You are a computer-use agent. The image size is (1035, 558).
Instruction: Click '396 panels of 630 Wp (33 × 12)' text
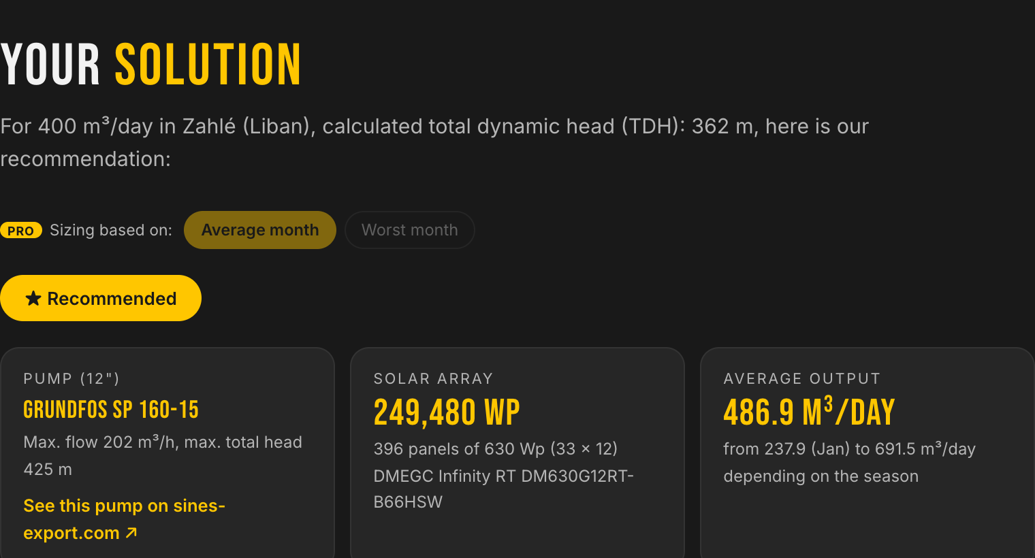[x=496, y=448]
